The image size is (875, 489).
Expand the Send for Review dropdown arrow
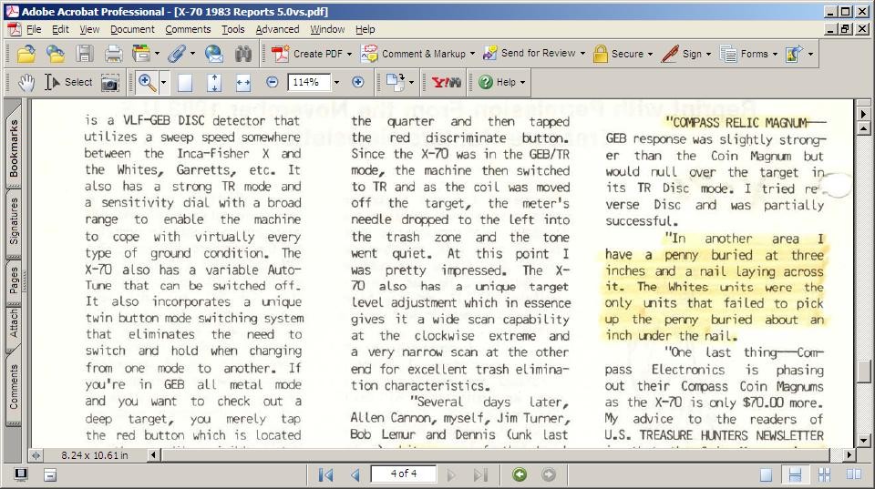tap(582, 54)
